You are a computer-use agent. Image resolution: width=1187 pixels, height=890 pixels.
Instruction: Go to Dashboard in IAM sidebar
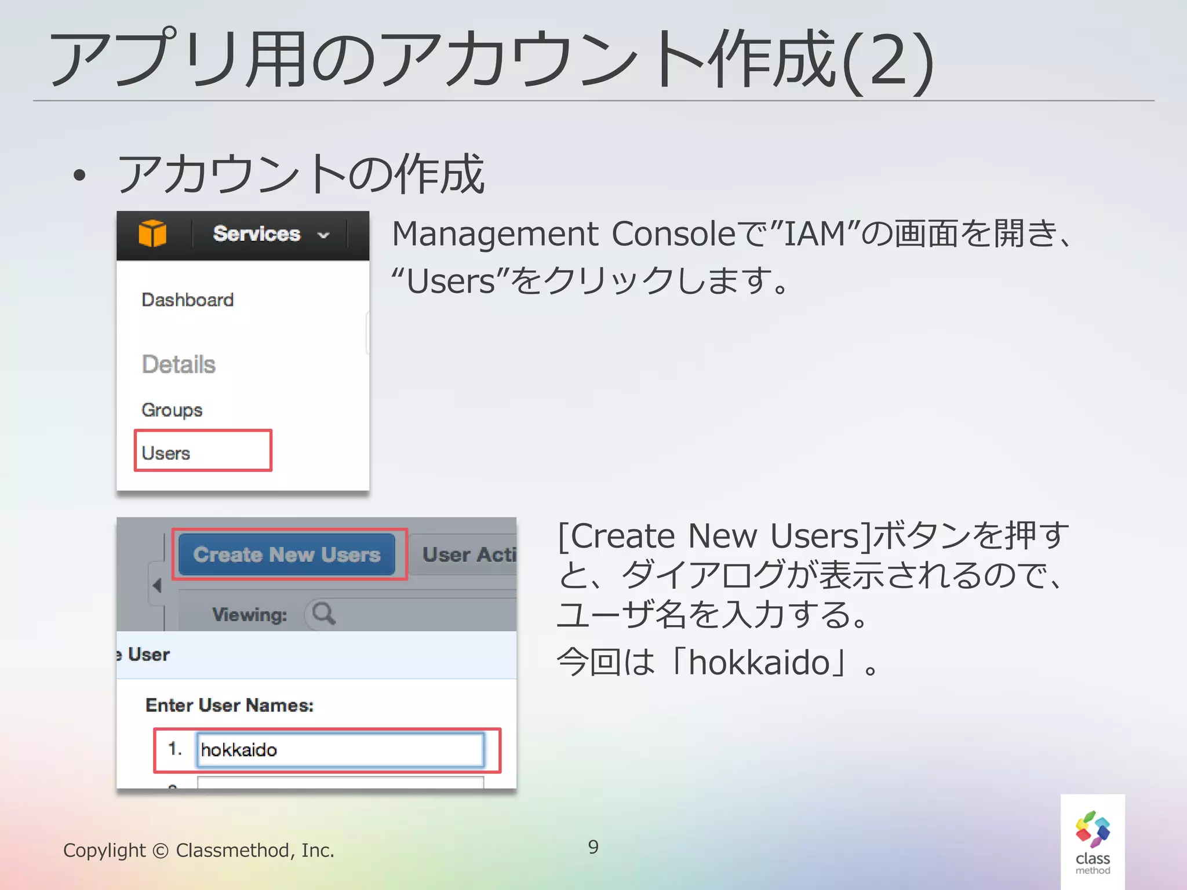coord(188,300)
